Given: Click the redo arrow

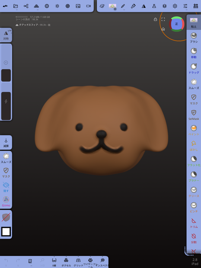Looking at the screenshot, I should pos(18,262).
